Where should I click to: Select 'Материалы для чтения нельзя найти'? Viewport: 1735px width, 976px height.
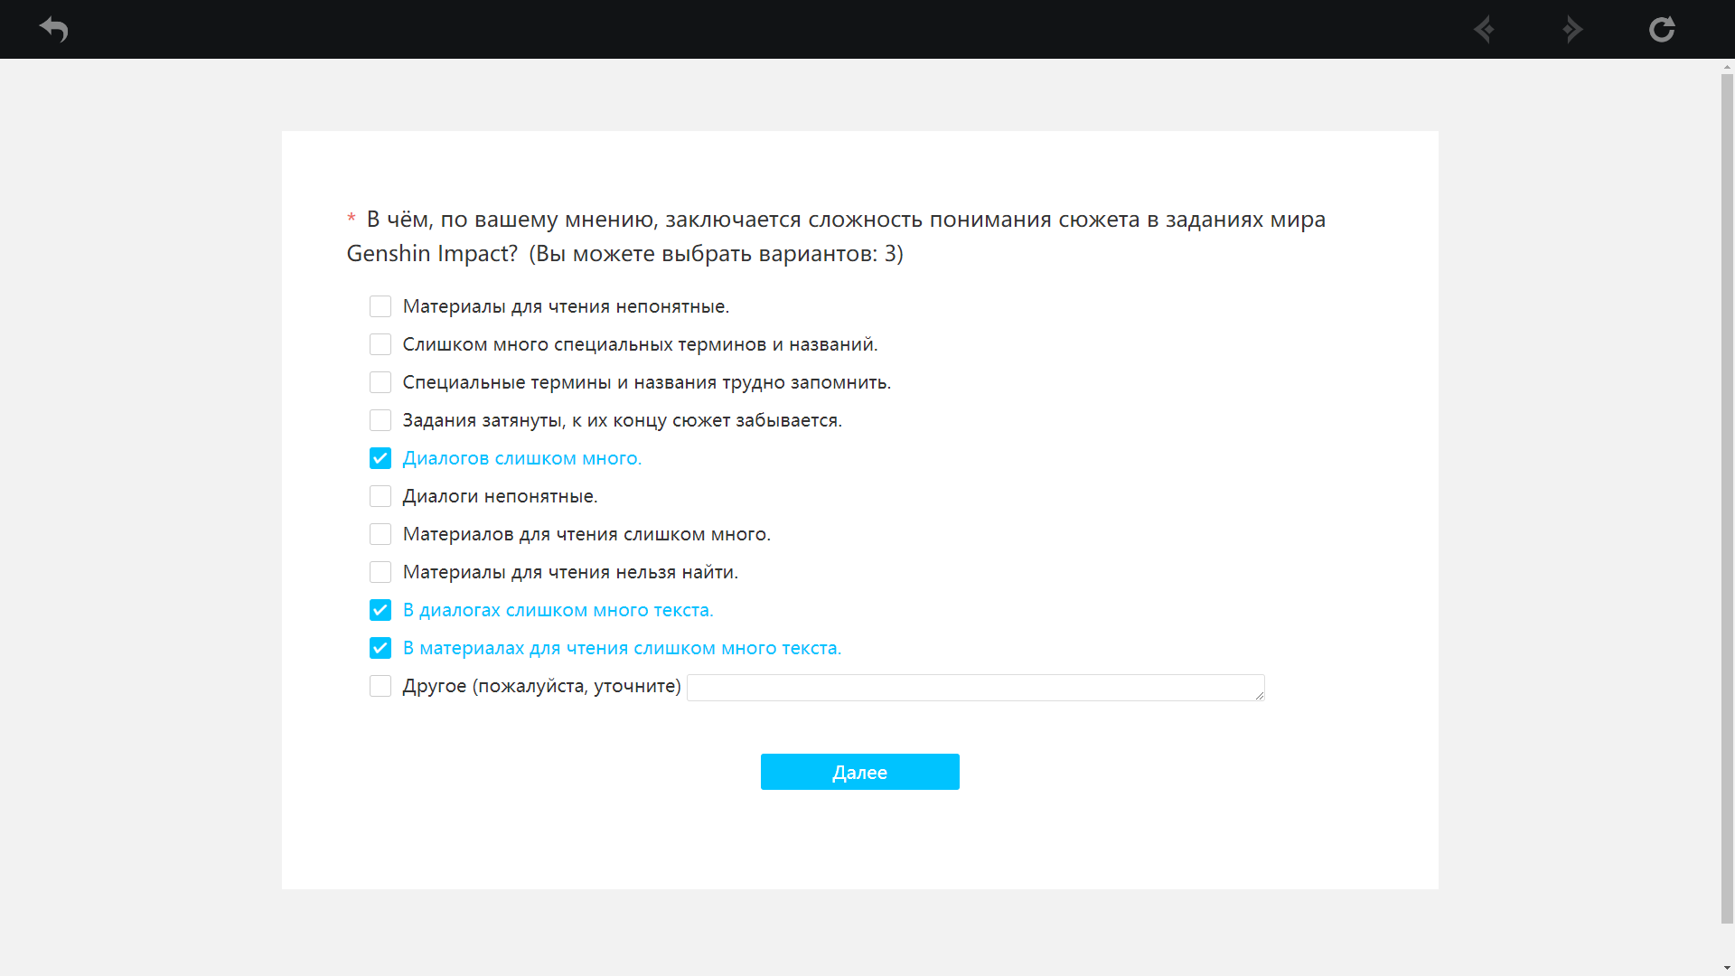coord(380,572)
